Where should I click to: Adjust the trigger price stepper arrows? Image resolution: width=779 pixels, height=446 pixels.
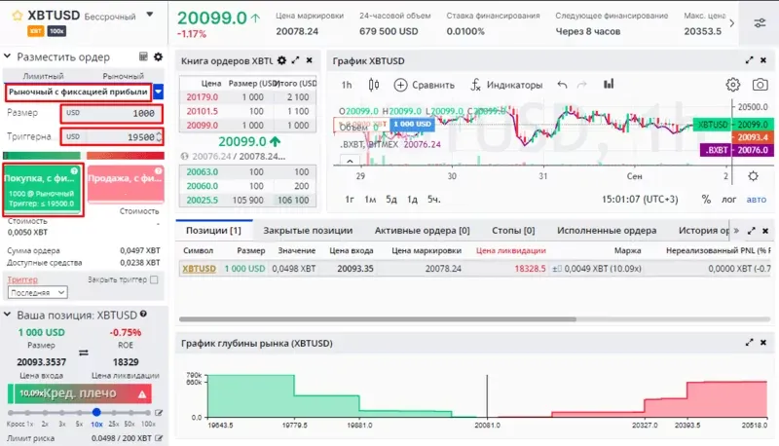pyautogui.click(x=159, y=136)
